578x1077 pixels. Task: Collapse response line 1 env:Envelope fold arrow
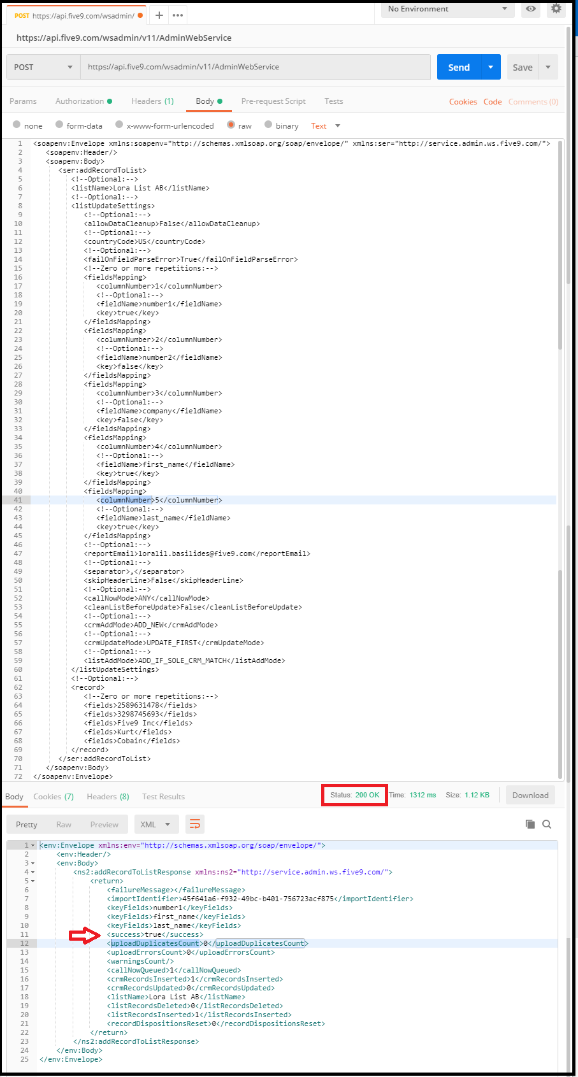click(33, 846)
